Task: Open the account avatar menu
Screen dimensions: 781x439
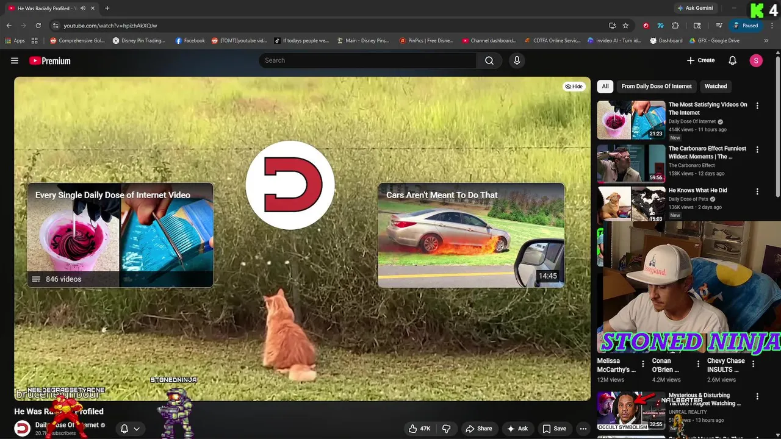Action: click(756, 60)
